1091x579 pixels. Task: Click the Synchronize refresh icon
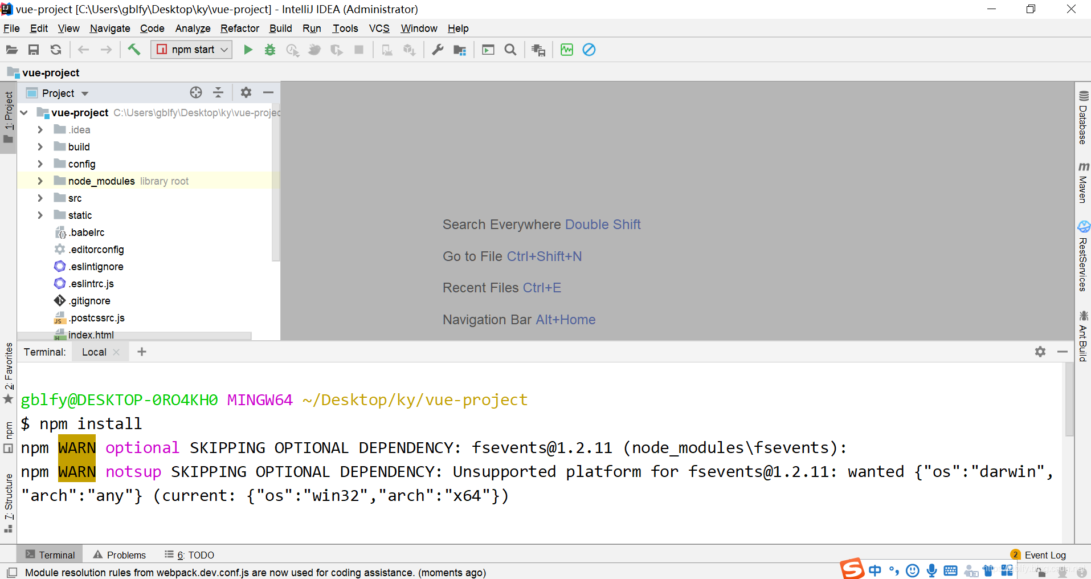[x=56, y=50]
